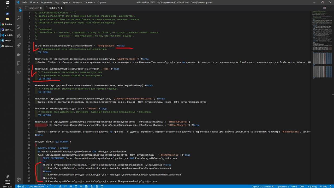Open the editor More Actions ellipsis
This screenshot has width=334, height=188.
[x=330, y=8]
